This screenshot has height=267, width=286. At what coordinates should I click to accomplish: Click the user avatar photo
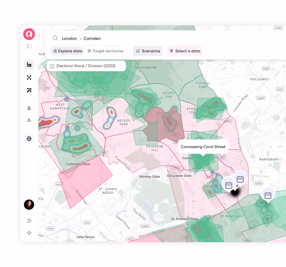point(29,204)
